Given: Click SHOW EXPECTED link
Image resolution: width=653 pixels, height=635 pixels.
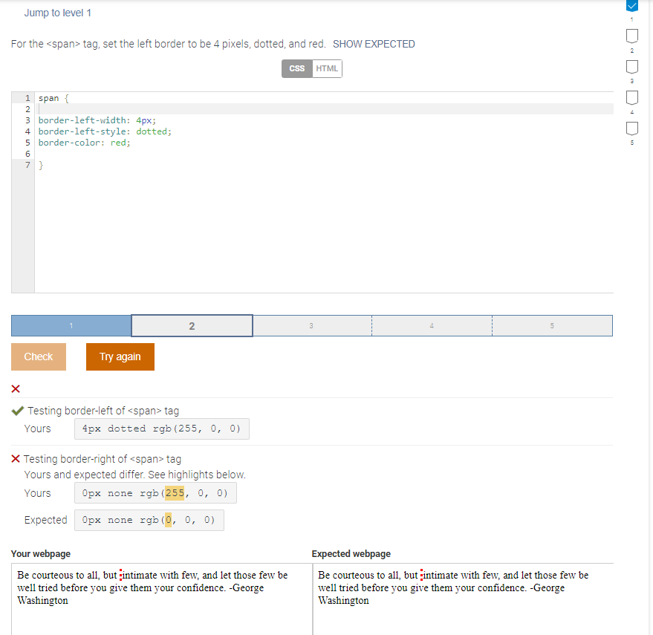Looking at the screenshot, I should click(x=374, y=44).
